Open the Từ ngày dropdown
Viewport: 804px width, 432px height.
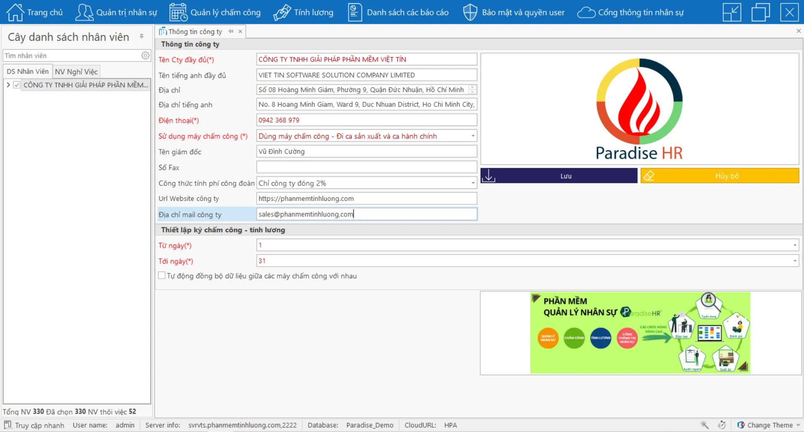[794, 245]
